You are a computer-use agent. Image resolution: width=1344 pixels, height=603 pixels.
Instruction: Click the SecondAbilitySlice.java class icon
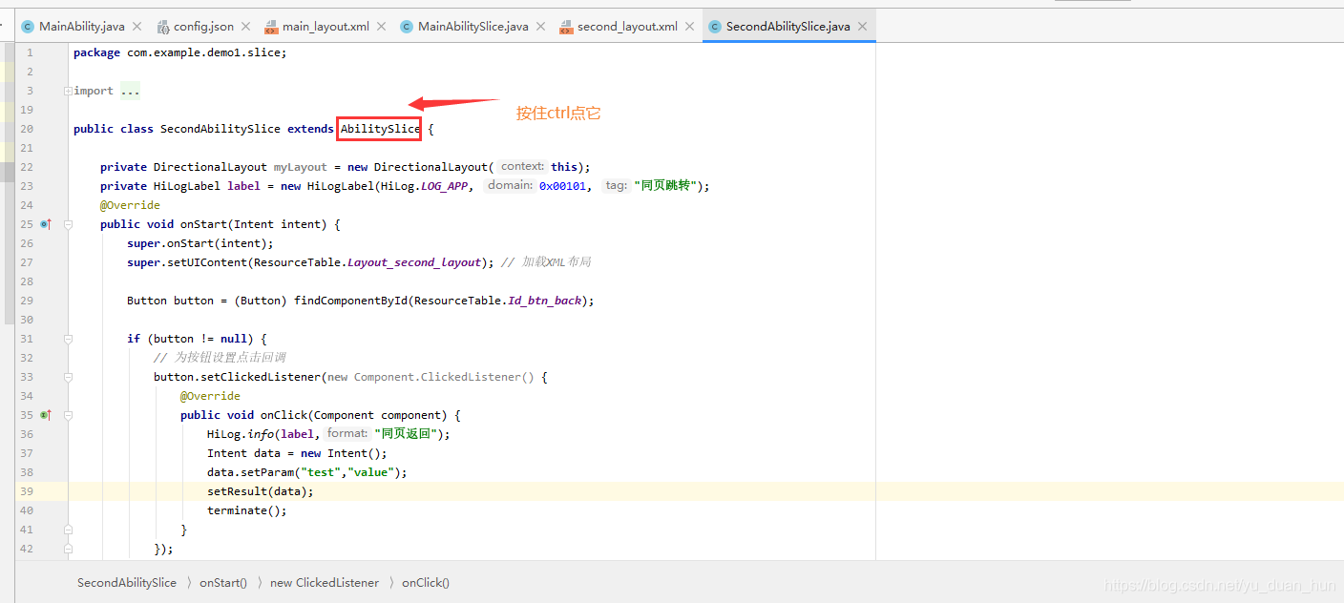[715, 27]
